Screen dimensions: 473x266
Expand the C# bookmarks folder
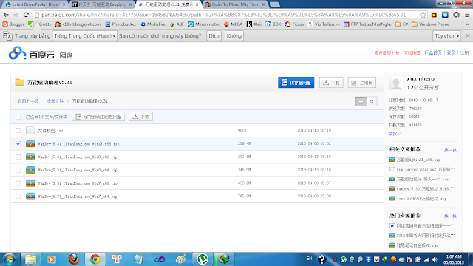[401, 24]
